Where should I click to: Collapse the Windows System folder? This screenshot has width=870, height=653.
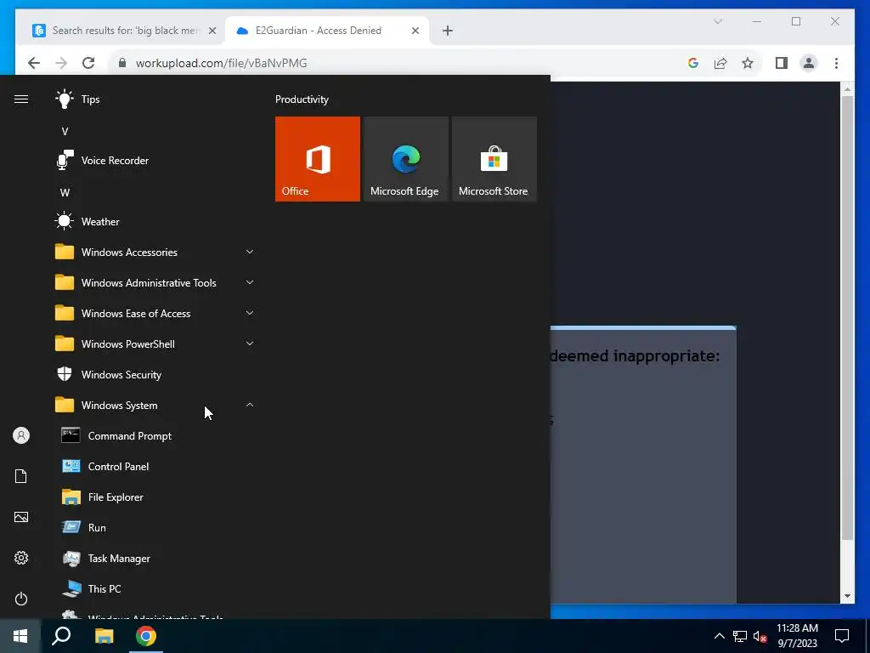pyautogui.click(x=155, y=406)
